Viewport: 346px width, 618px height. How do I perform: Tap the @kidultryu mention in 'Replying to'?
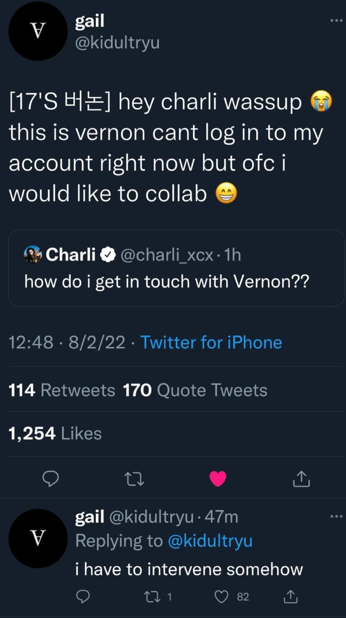click(210, 540)
